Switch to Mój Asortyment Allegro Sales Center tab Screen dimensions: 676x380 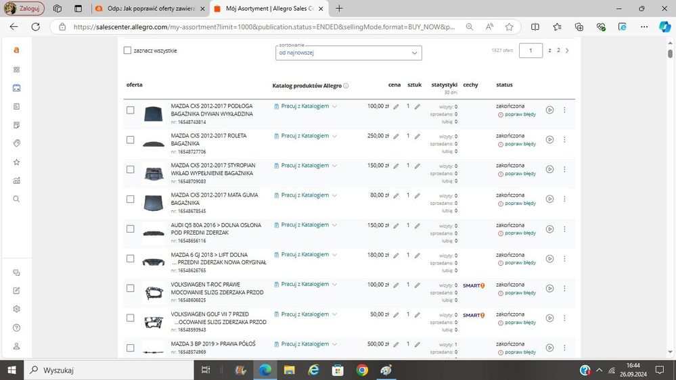[x=269, y=9]
